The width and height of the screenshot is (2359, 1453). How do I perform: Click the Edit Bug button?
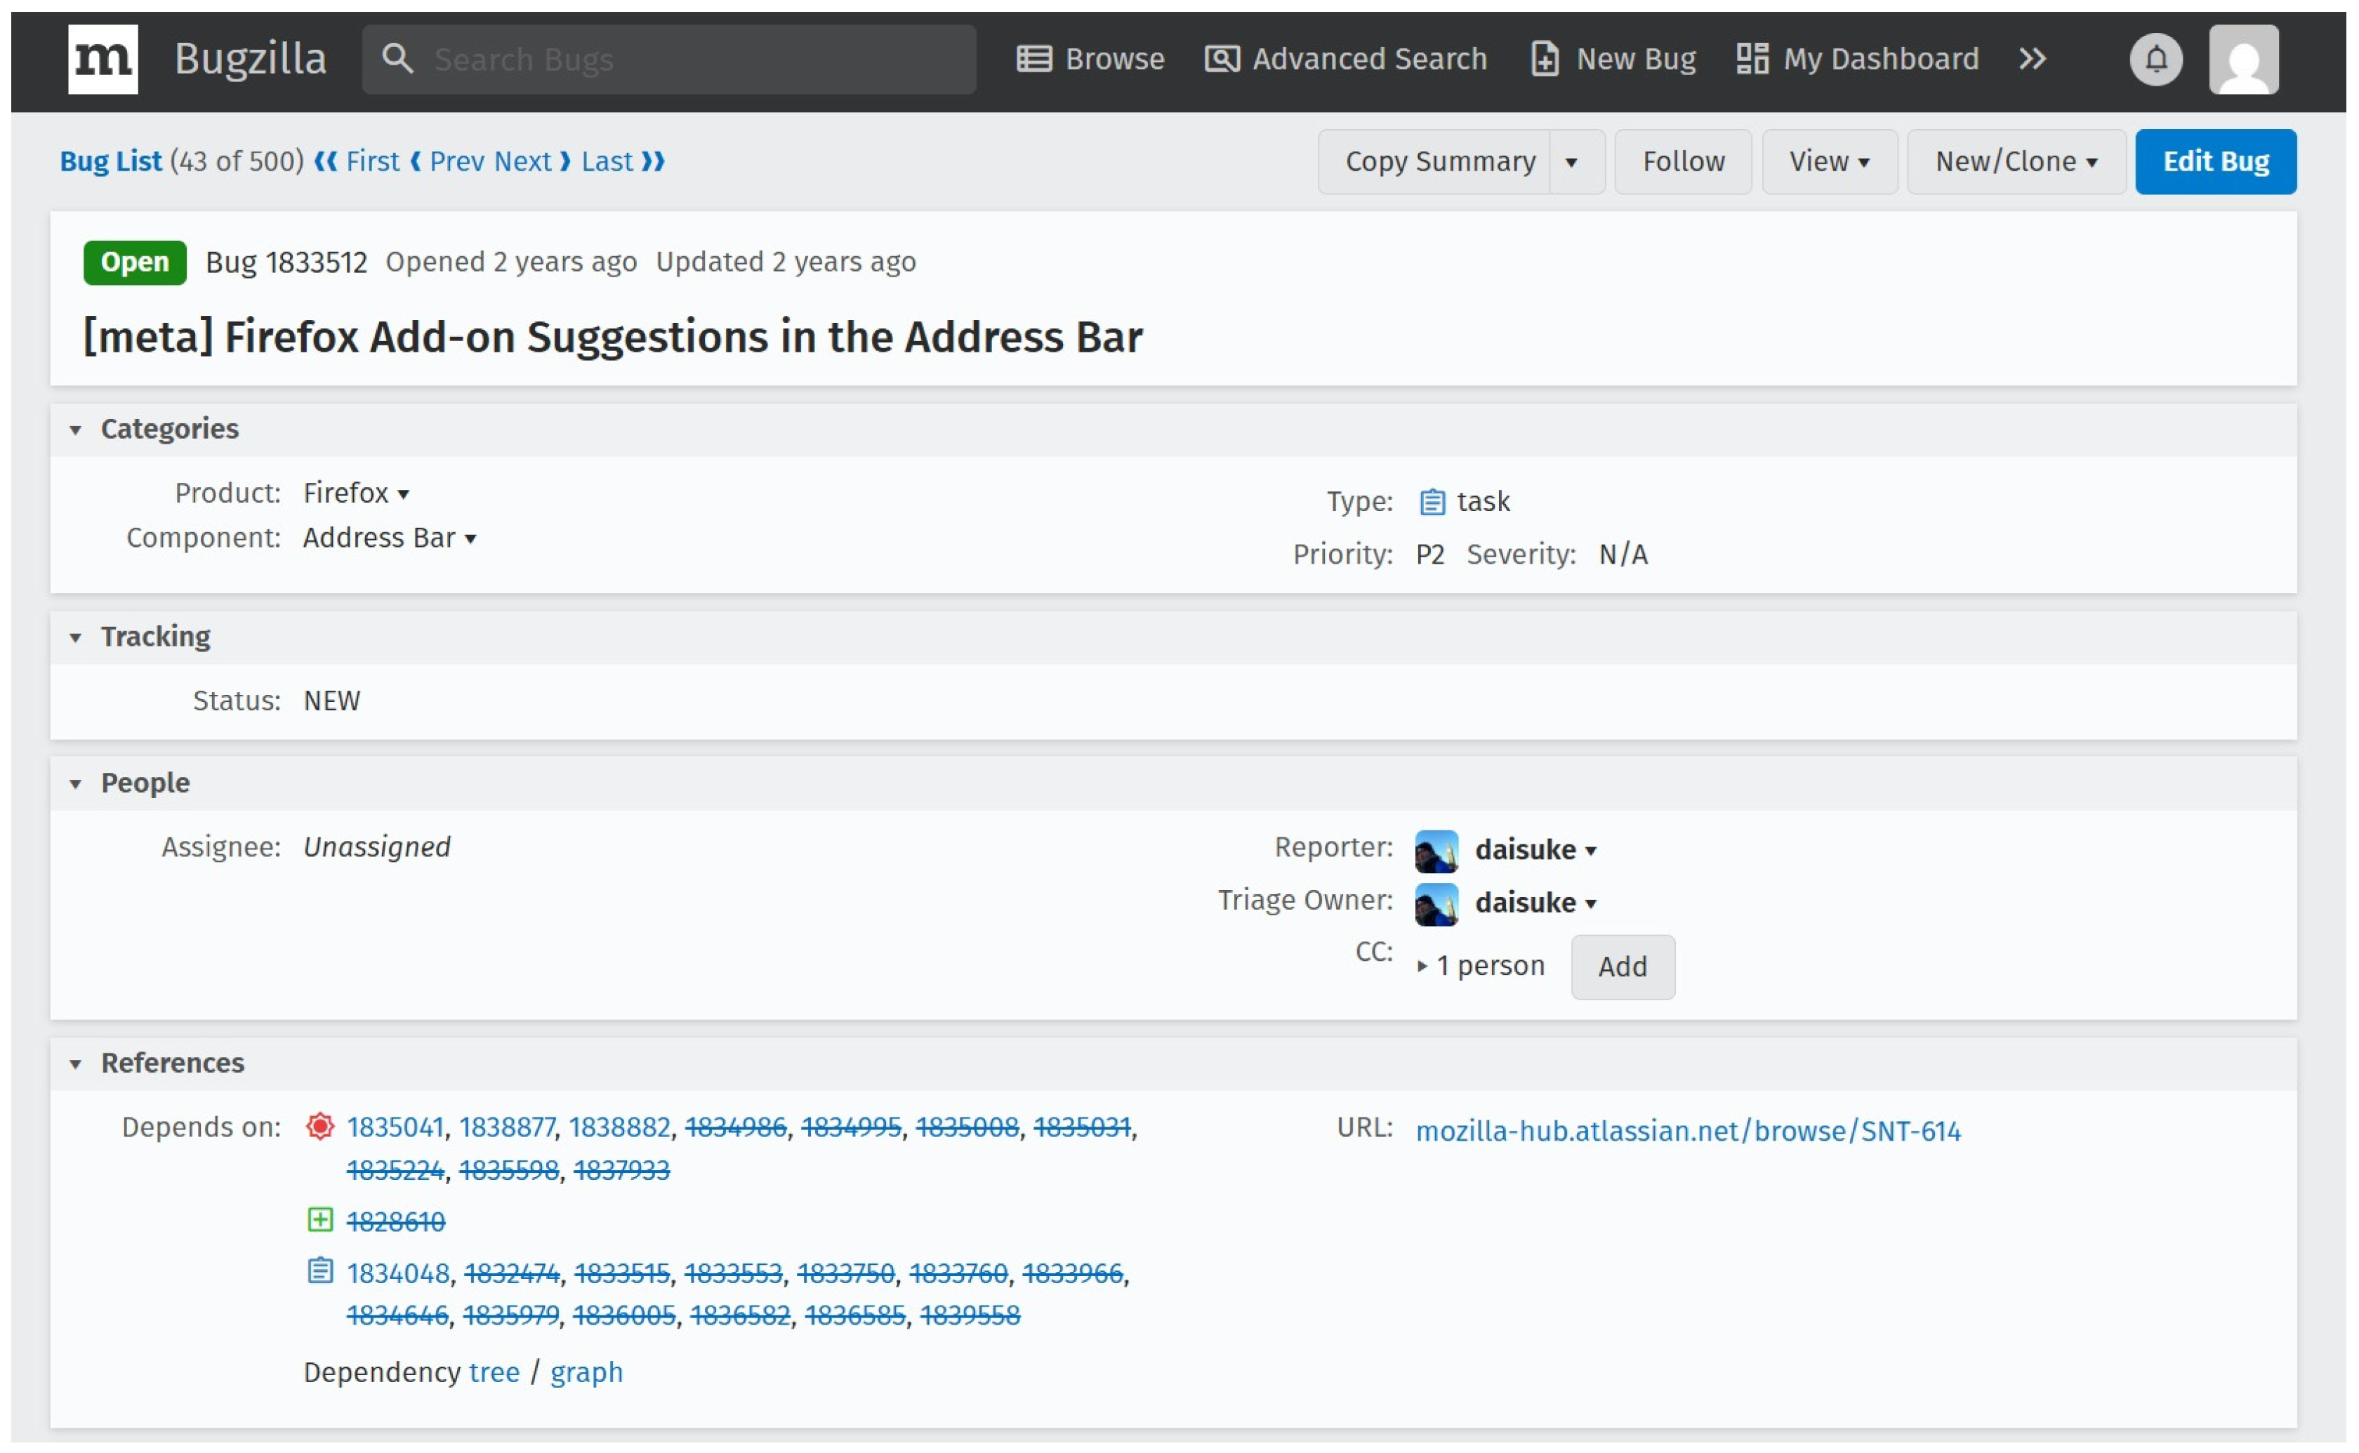[x=2215, y=161]
